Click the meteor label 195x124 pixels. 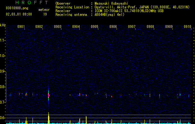tap(44, 10)
